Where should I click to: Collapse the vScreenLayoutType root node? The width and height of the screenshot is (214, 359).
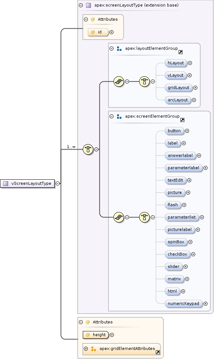pyautogui.click(x=58, y=184)
